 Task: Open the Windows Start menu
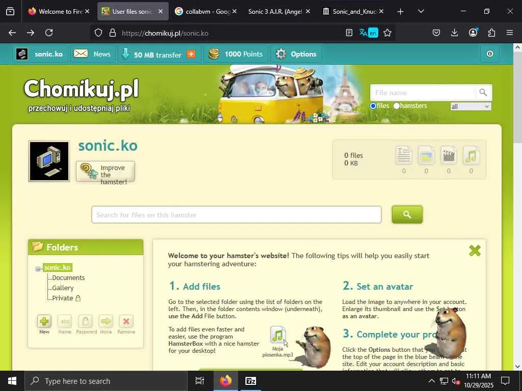[12, 381]
